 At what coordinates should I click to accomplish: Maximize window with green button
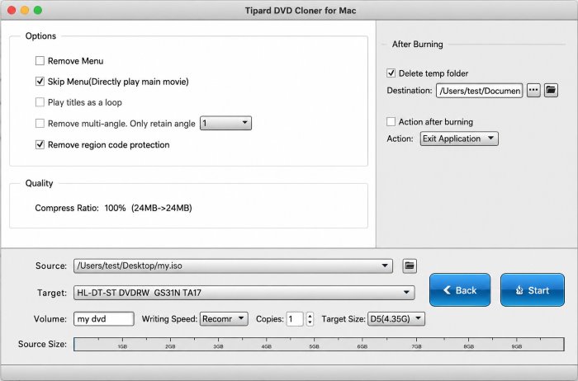tap(38, 10)
